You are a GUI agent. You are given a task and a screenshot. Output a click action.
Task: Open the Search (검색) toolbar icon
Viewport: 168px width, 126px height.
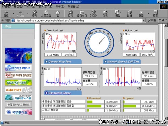tap(71, 14)
